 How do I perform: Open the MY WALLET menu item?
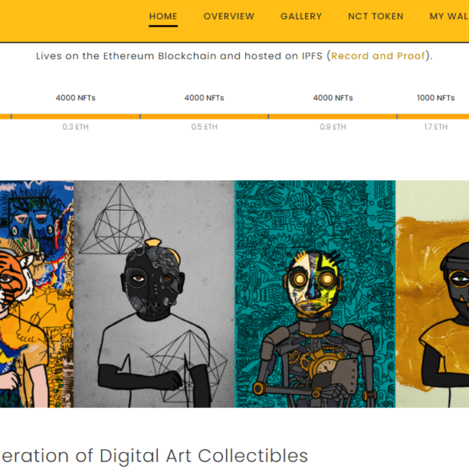[449, 16]
